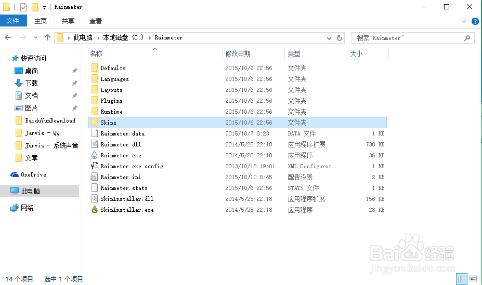Open the 主页 ribbon tab
Viewport: 482px width, 285px height.
pyautogui.click(x=41, y=21)
